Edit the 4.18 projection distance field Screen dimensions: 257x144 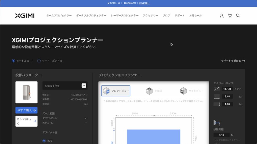point(222,135)
